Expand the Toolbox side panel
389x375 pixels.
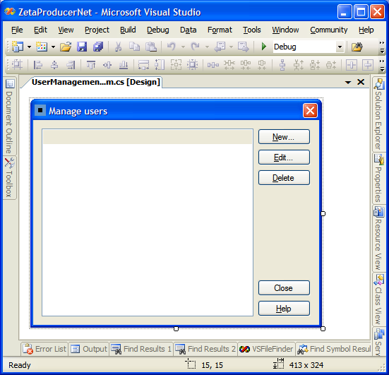[9, 178]
